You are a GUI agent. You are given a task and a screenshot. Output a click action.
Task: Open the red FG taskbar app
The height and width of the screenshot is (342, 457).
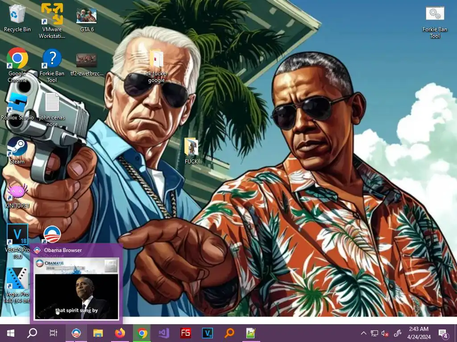(x=186, y=333)
